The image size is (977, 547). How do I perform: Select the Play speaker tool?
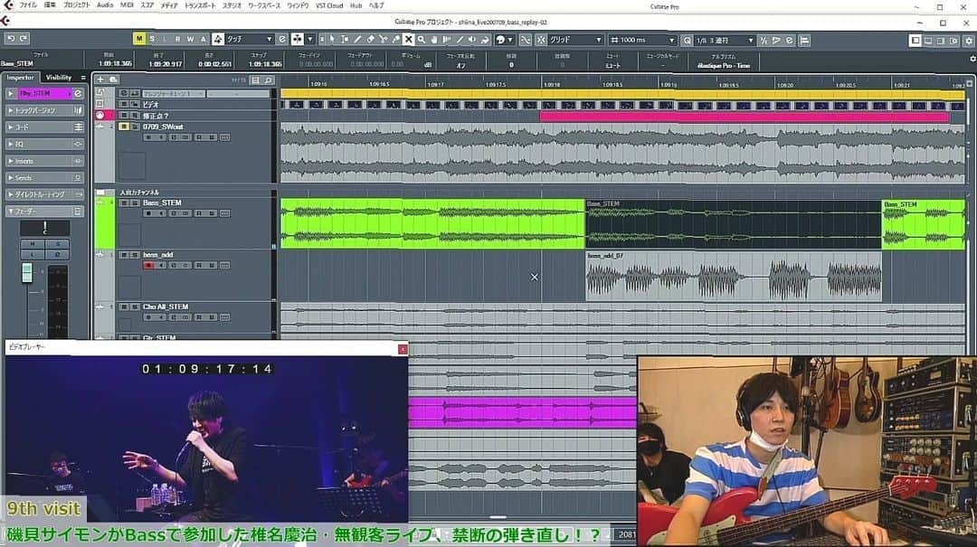point(471,40)
